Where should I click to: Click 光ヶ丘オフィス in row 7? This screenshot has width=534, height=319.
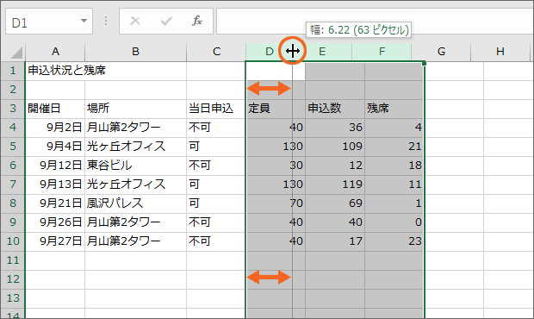(x=135, y=185)
